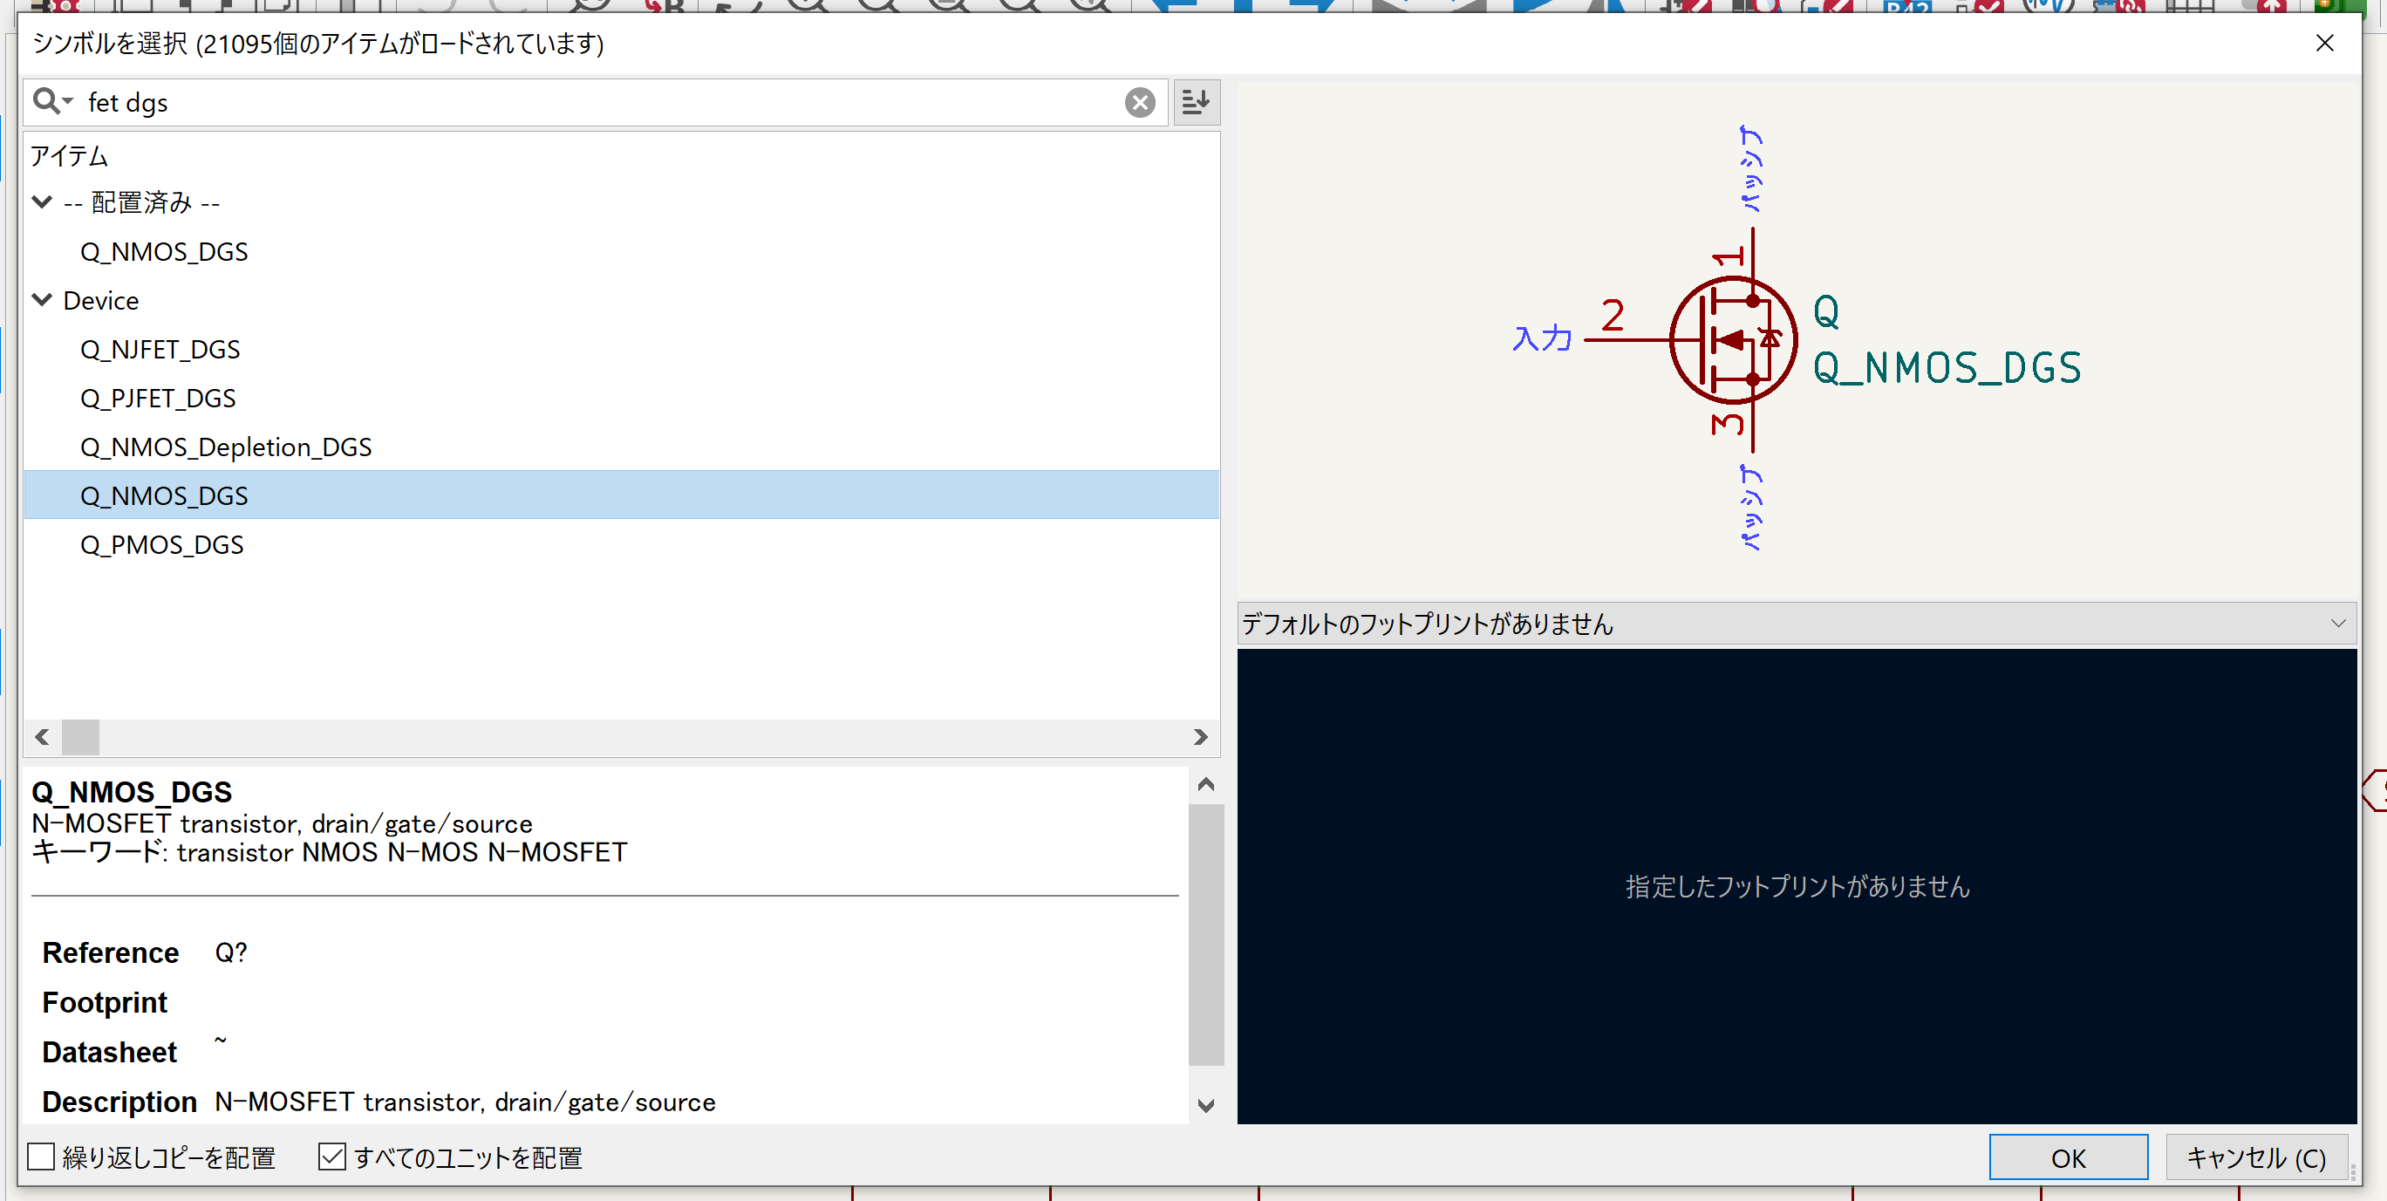Uncheck すべてのユニットを配置 checkbox
The width and height of the screenshot is (2387, 1201).
[331, 1157]
